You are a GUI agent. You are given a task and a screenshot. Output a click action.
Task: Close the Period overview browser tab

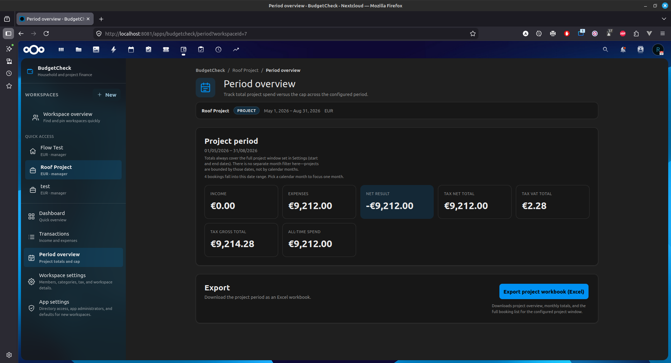(88, 19)
